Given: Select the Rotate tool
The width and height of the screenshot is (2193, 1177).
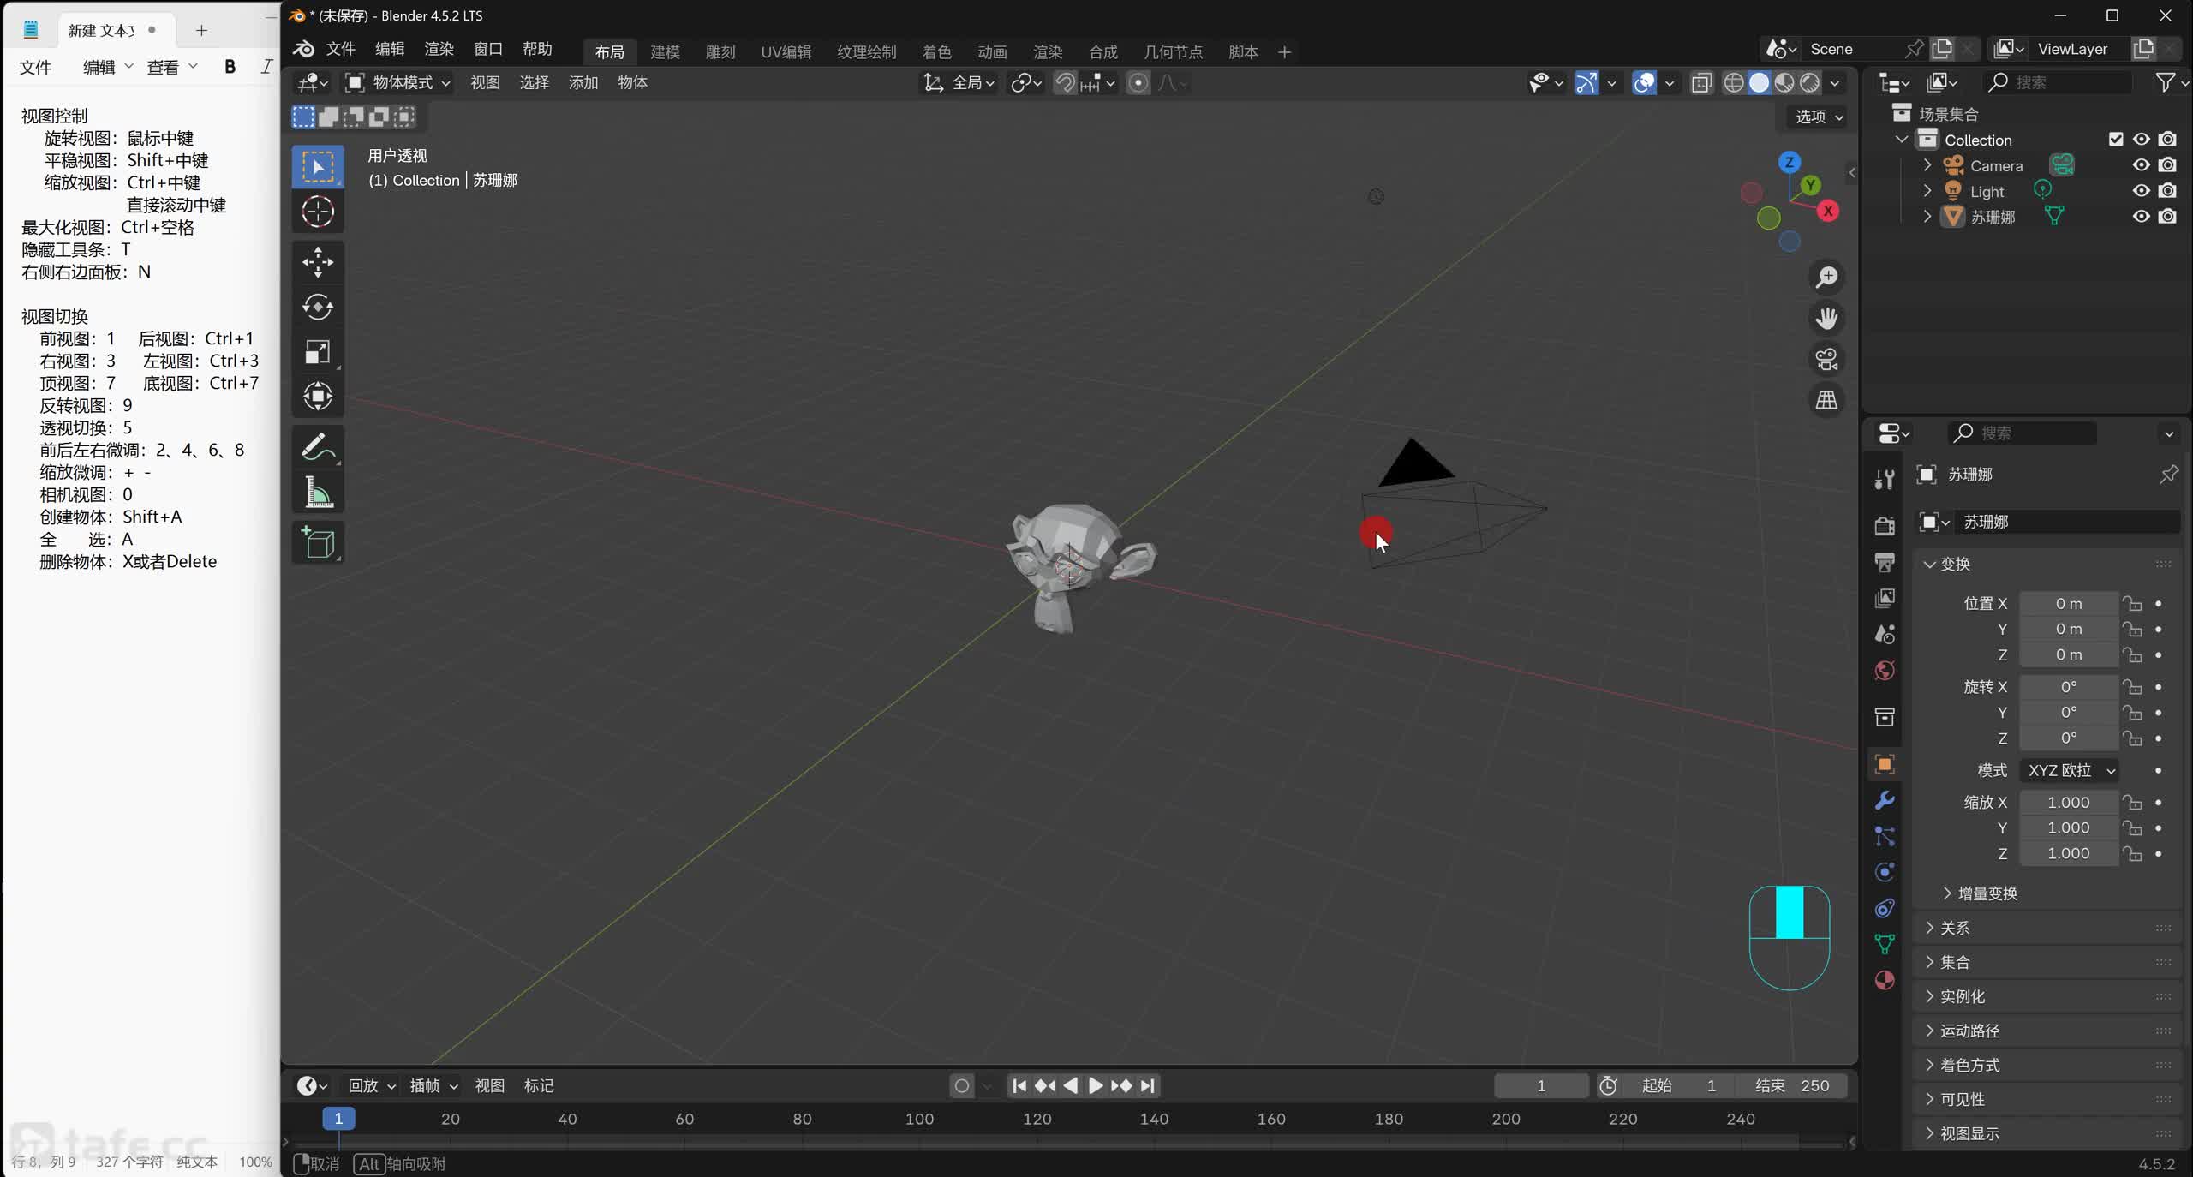Looking at the screenshot, I should [x=317, y=307].
